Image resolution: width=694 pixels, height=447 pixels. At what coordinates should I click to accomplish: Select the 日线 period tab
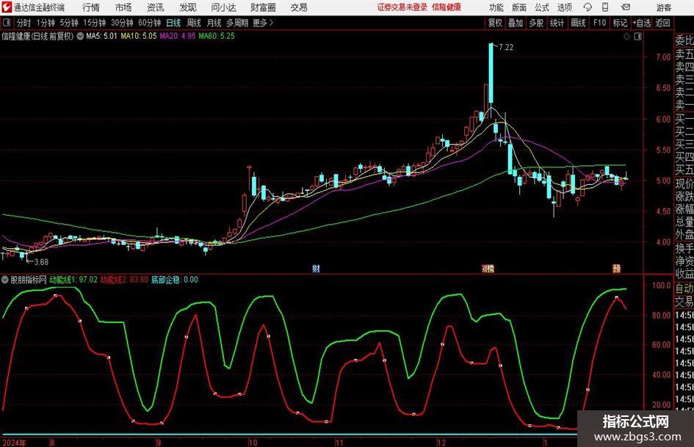[x=173, y=23]
